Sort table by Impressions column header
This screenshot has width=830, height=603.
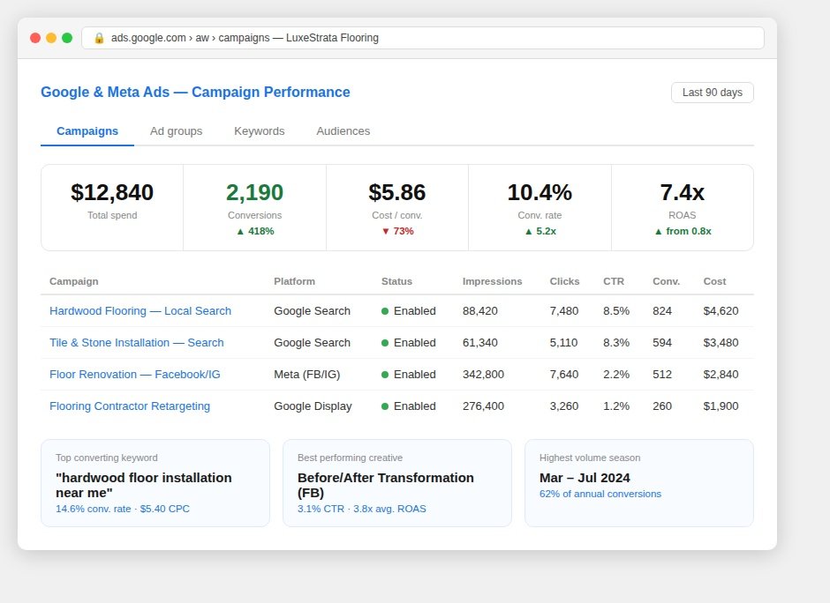tap(493, 282)
